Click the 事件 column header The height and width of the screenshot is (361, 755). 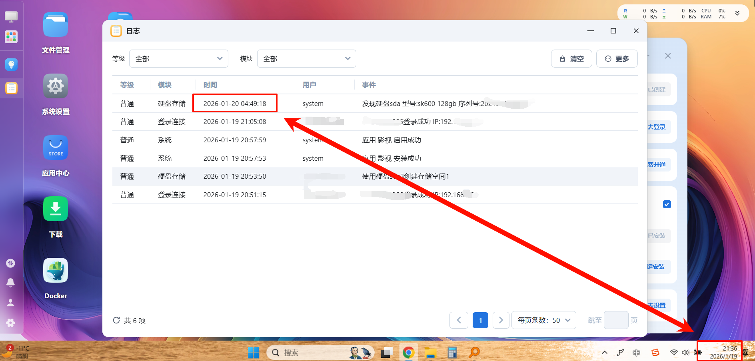pos(369,85)
